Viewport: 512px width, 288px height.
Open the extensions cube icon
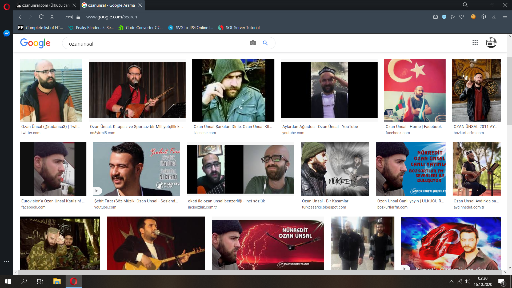pos(483,17)
